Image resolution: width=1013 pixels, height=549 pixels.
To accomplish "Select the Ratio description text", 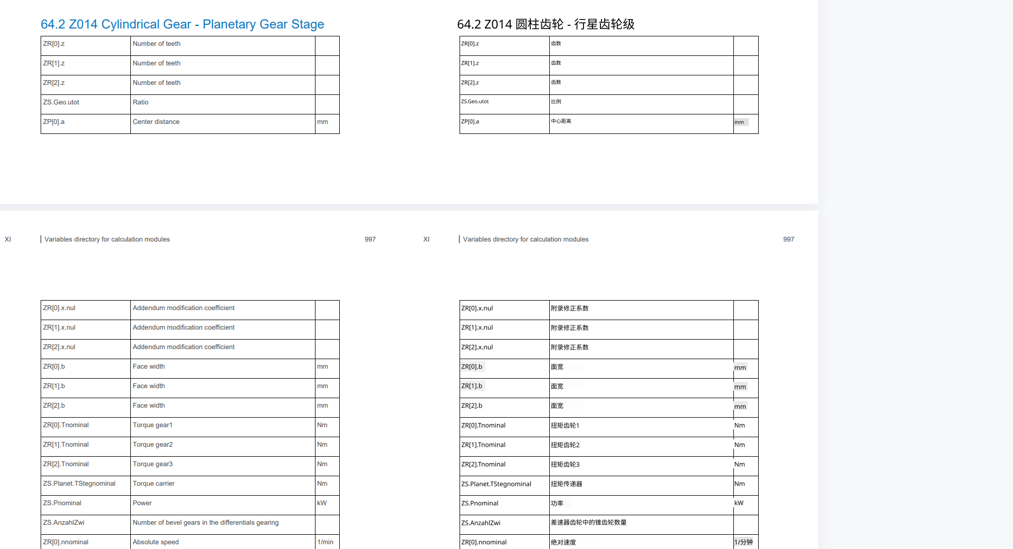I will (x=140, y=102).
